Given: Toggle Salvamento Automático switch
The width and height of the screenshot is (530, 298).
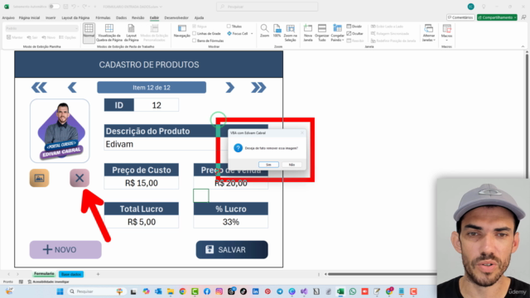Looking at the screenshot, I should coord(54,7).
